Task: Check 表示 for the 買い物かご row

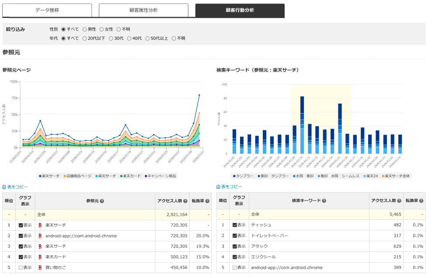Action: [x=21, y=268]
